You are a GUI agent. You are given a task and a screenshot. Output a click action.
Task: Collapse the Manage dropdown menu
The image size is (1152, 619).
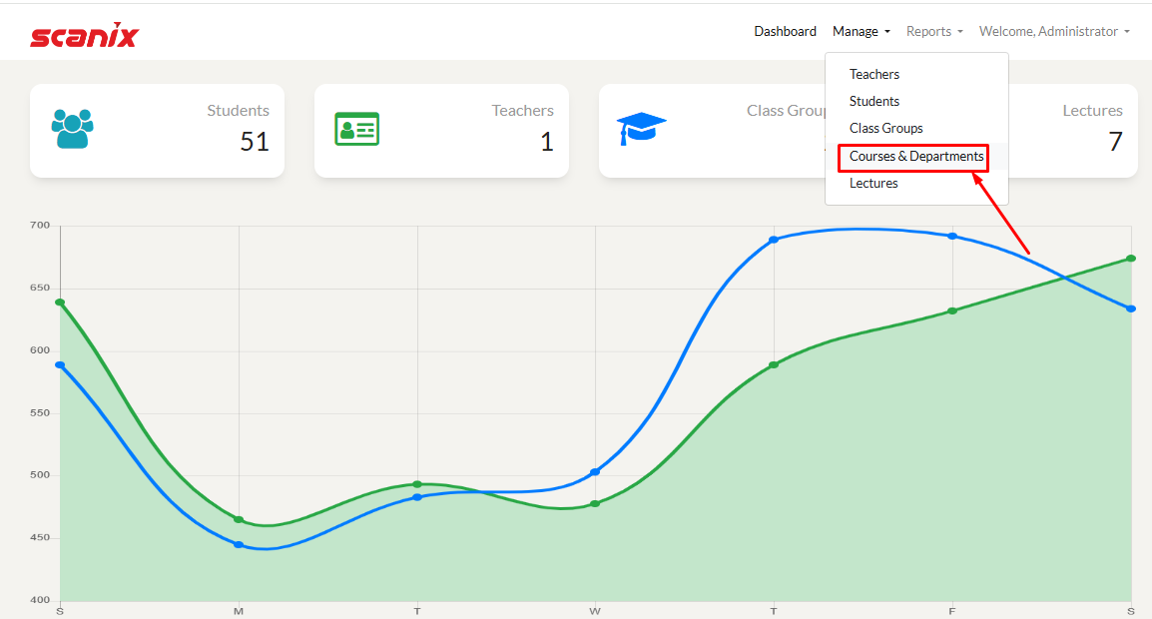861,32
